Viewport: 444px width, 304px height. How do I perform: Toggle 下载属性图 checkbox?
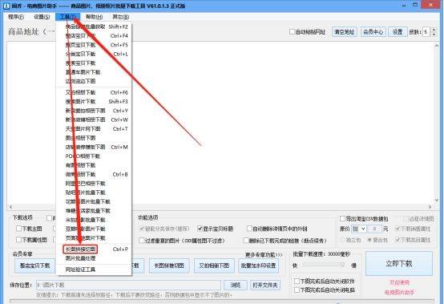[x=18, y=240]
